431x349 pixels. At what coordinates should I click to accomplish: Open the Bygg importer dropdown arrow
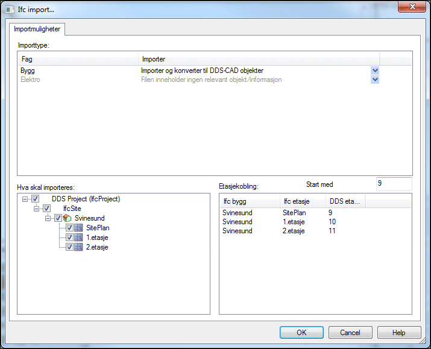tap(375, 71)
